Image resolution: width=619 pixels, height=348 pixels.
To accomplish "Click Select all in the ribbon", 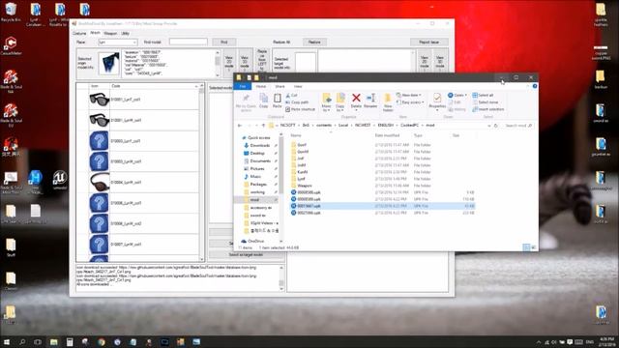I will (x=483, y=95).
